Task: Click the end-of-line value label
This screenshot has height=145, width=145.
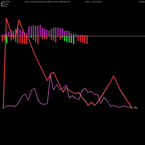Action: (x=136, y=108)
